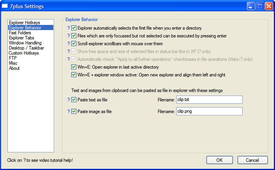Open the Fast Folders settings page

coord(20,33)
